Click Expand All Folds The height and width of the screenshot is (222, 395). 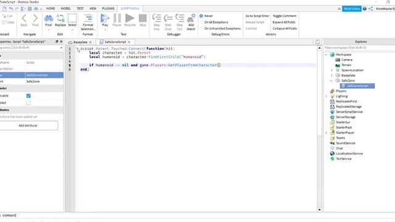(284, 22)
